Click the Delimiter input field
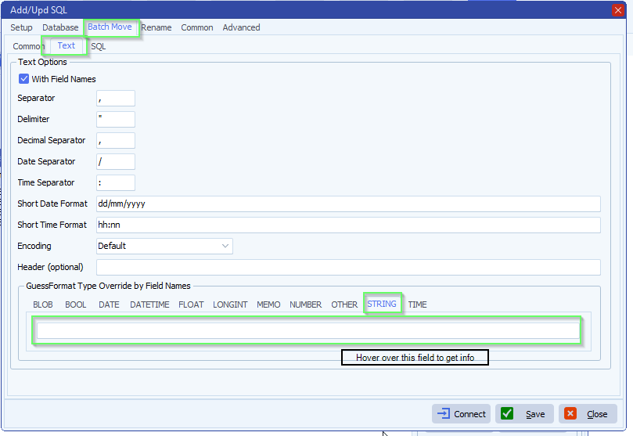 point(116,119)
